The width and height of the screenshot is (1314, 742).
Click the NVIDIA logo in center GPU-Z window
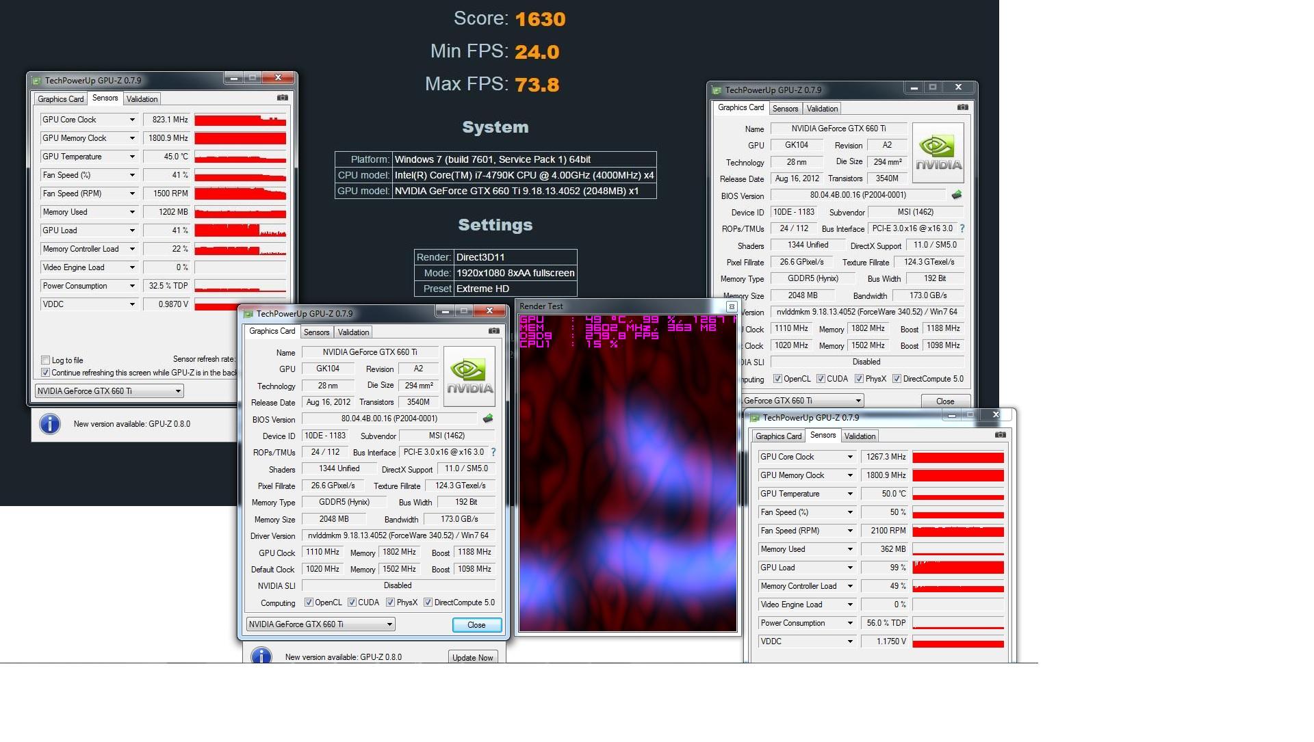pyautogui.click(x=469, y=377)
